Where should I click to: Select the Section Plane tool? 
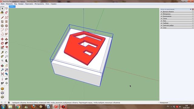click(x=6, y=83)
